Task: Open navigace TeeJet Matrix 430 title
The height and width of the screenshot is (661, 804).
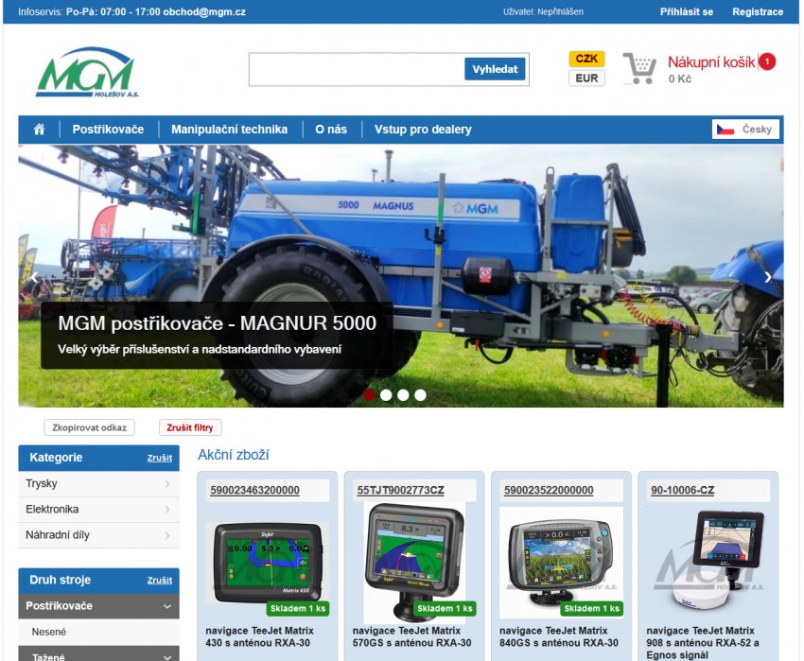Action: 259,636
